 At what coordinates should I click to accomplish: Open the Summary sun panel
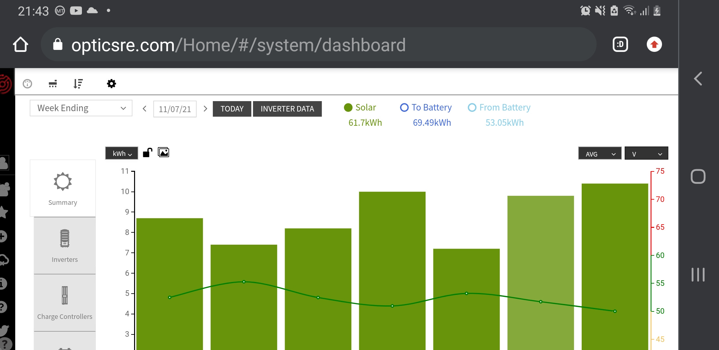point(63,188)
